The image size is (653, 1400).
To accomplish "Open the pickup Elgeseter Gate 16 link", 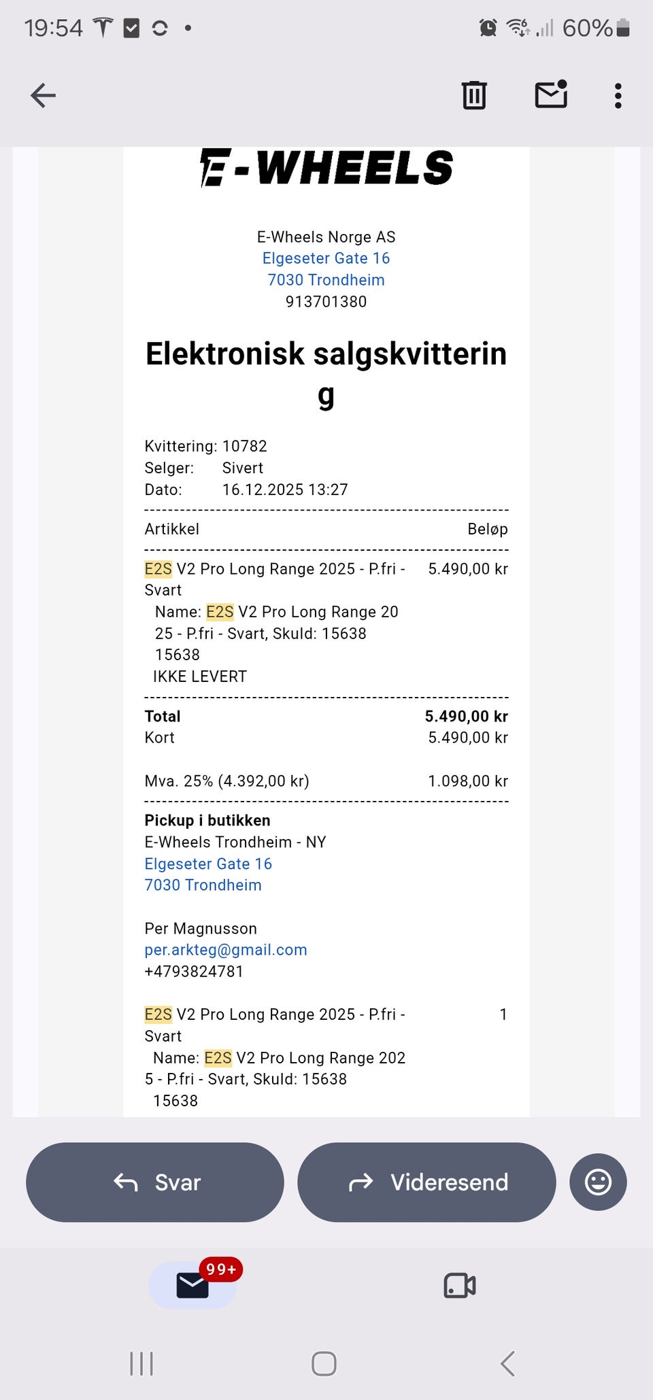I will tap(208, 864).
